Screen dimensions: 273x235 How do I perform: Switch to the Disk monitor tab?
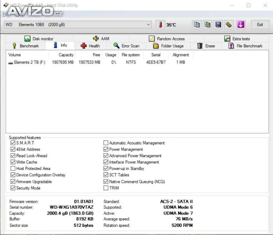[39, 39]
